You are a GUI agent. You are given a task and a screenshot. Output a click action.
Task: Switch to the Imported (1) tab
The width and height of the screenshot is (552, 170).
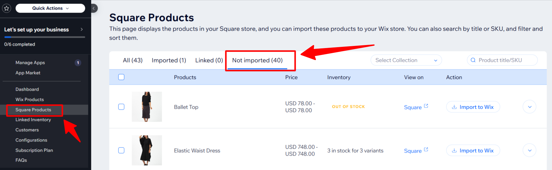click(x=169, y=60)
